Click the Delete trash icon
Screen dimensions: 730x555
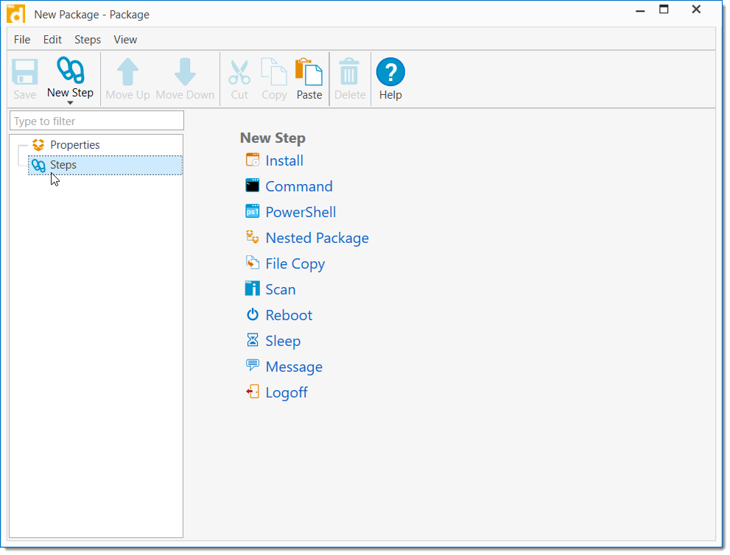tap(350, 71)
